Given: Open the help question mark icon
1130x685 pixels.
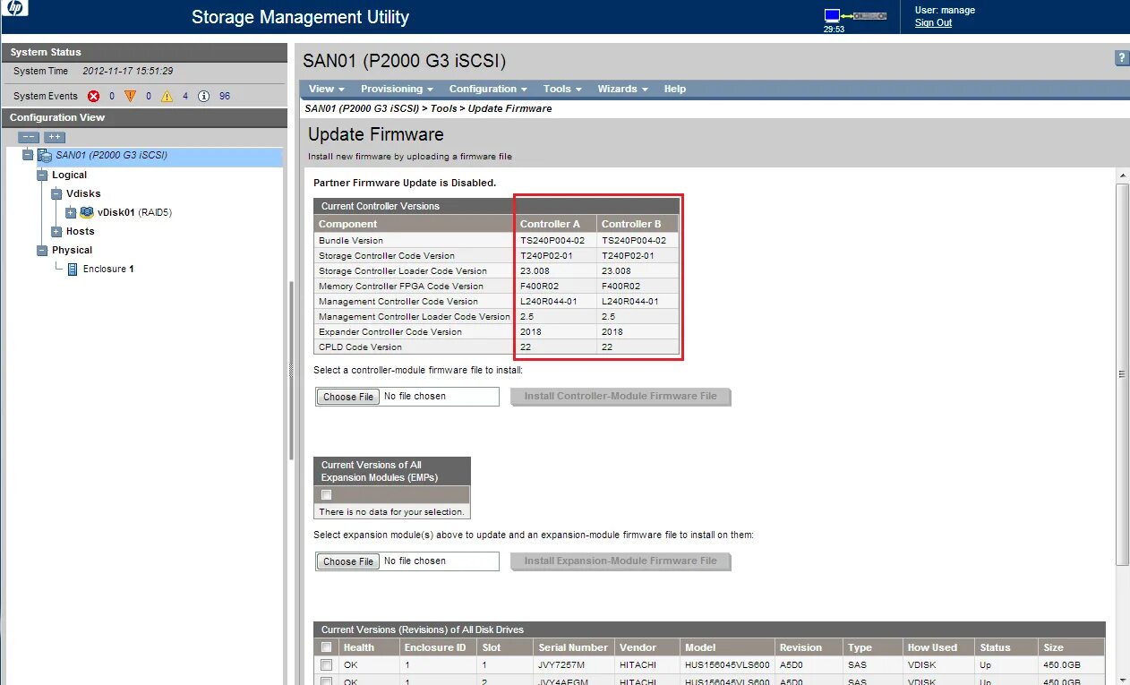Looking at the screenshot, I should (x=1122, y=58).
